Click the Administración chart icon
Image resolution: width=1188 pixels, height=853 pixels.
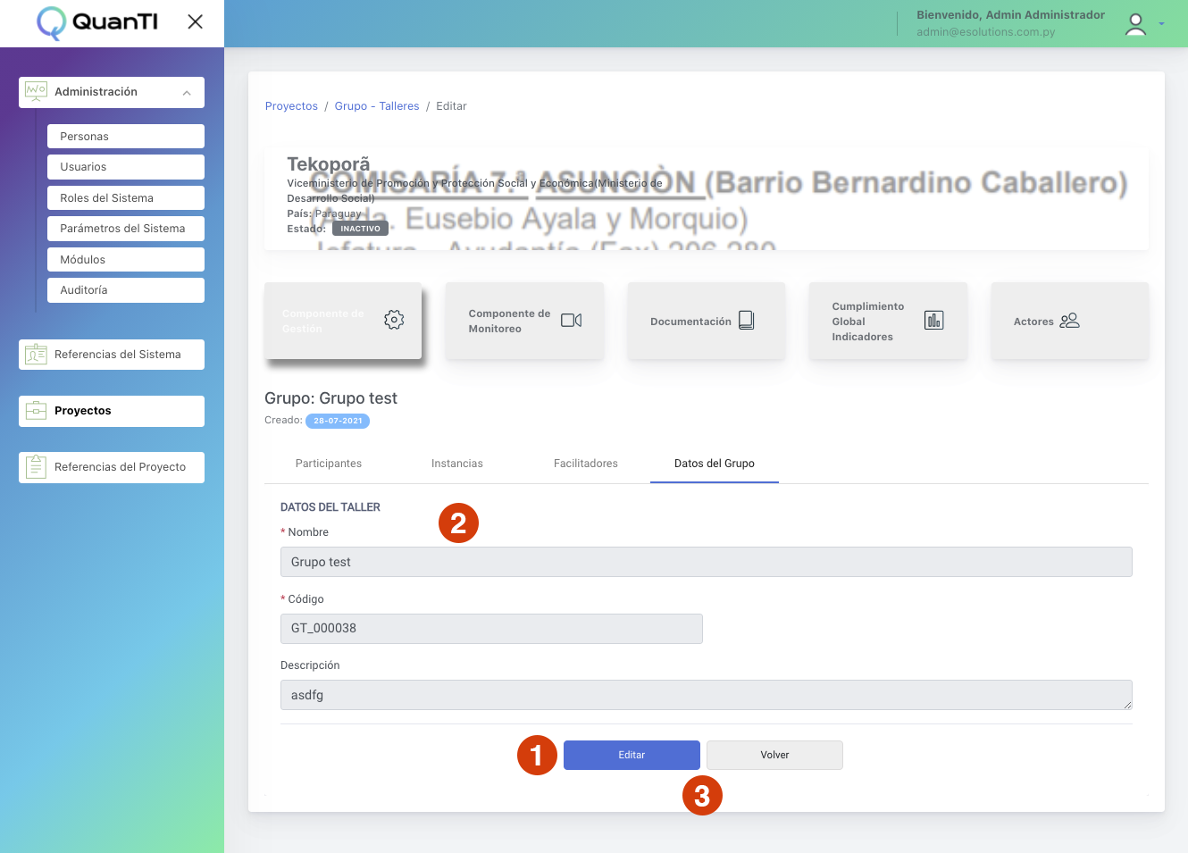pos(36,91)
